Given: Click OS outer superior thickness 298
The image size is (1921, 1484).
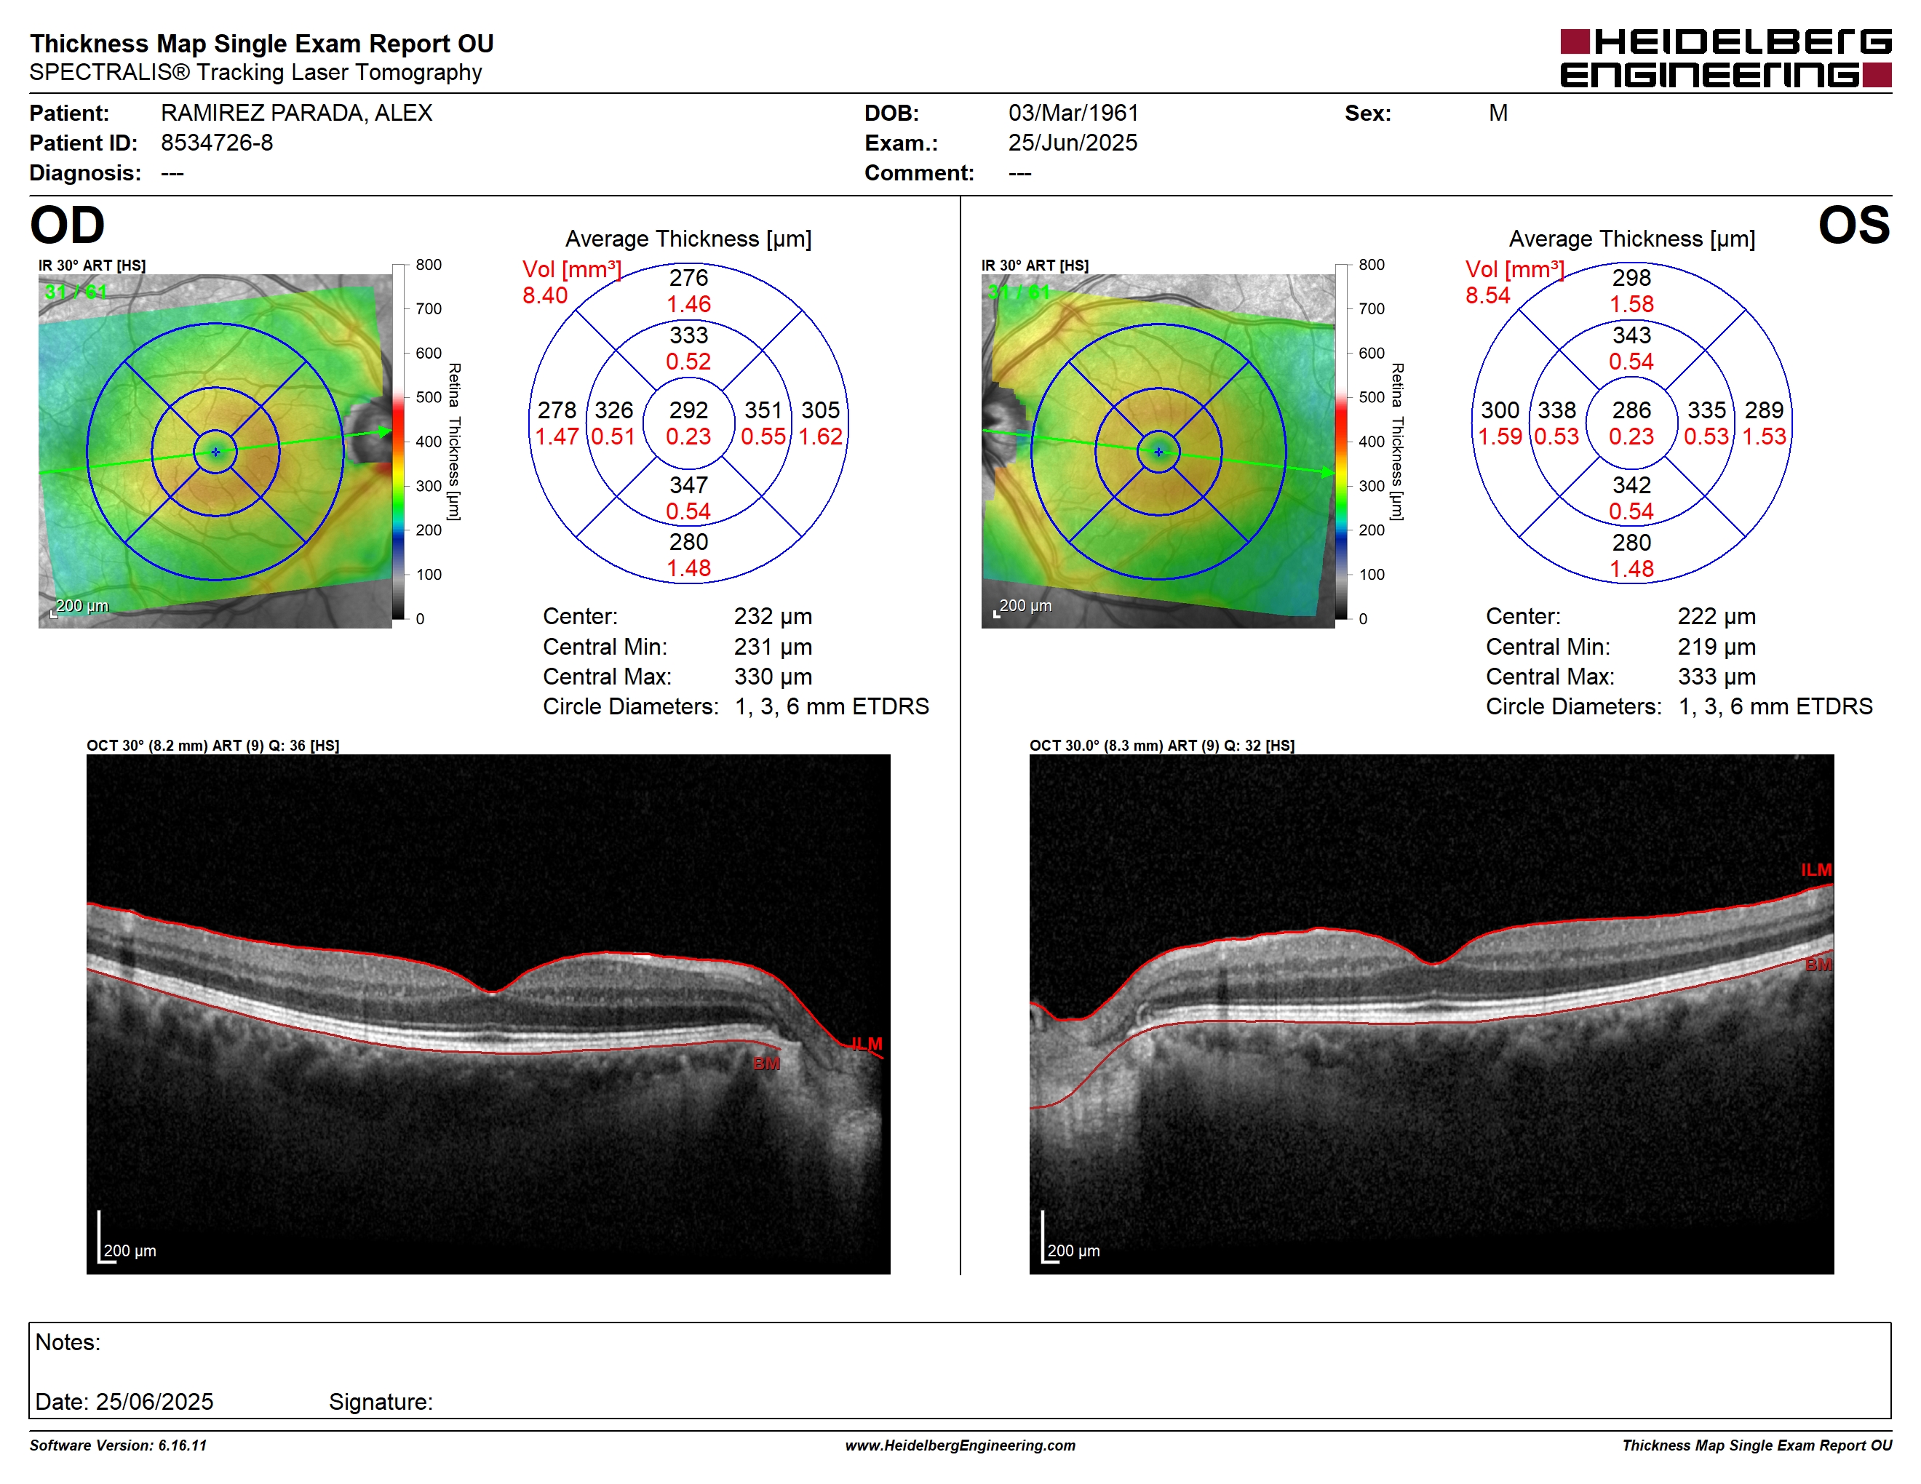Looking at the screenshot, I should (1631, 278).
